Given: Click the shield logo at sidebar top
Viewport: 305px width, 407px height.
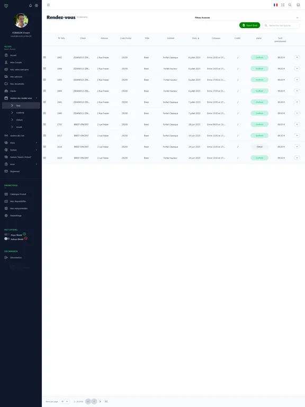Looking at the screenshot, I should click(x=6, y=6).
